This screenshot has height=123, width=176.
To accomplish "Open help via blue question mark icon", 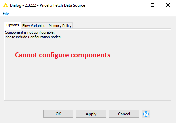I will point(146,114).
